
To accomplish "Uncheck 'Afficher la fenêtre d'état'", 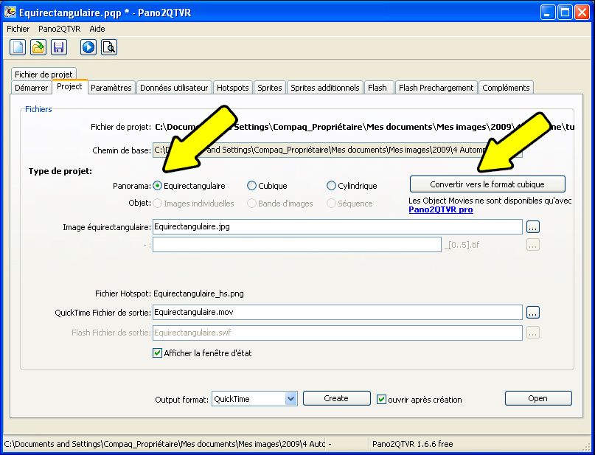I will (x=157, y=353).
